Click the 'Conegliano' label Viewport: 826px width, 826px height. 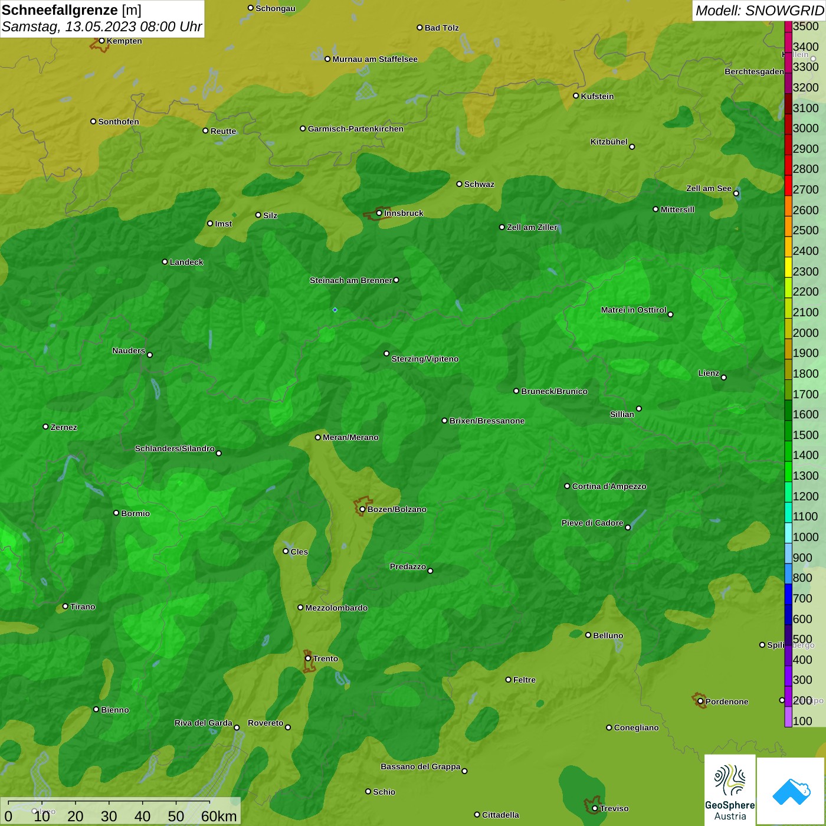click(637, 727)
